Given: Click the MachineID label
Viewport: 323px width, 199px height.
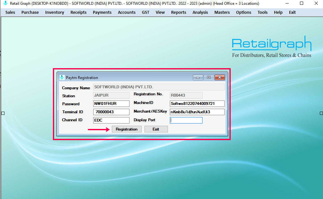Looking at the screenshot, I should [143, 103].
